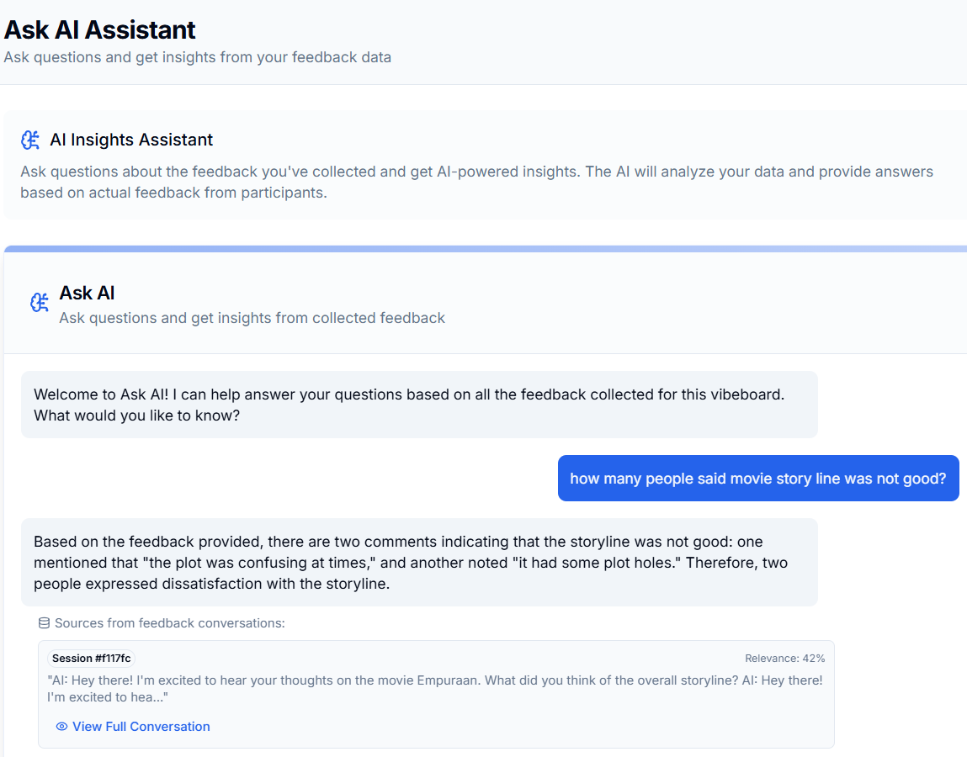967x757 pixels.
Task: Select the Session #f117fc badge
Action: click(91, 659)
